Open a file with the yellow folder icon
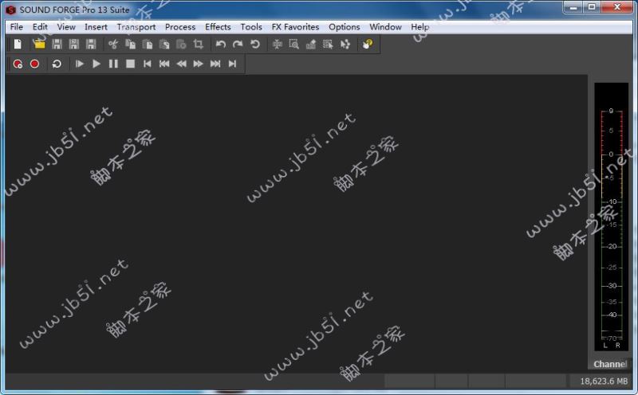The height and width of the screenshot is (395, 638). point(39,44)
